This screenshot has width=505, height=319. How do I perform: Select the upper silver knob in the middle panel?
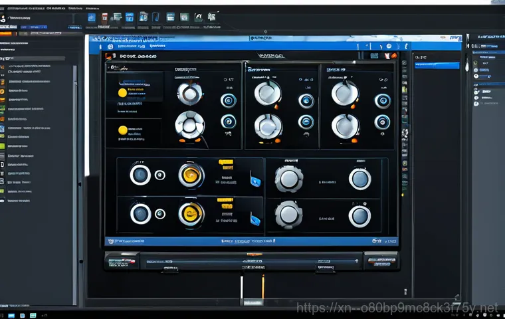click(267, 93)
